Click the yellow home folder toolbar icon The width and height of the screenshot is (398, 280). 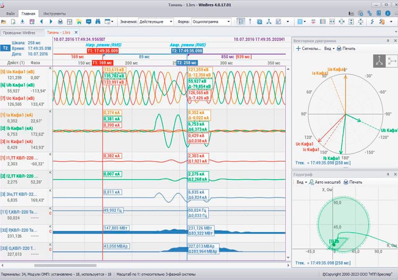[x=79, y=22]
